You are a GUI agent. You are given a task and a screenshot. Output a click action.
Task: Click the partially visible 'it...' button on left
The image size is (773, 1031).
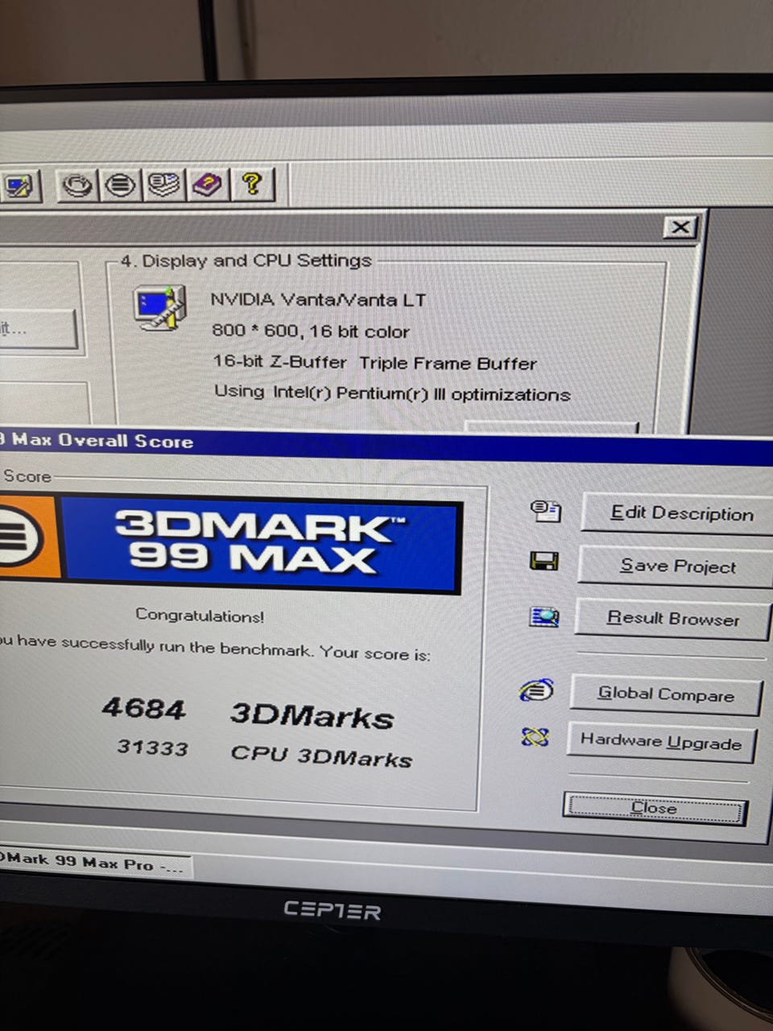38,329
